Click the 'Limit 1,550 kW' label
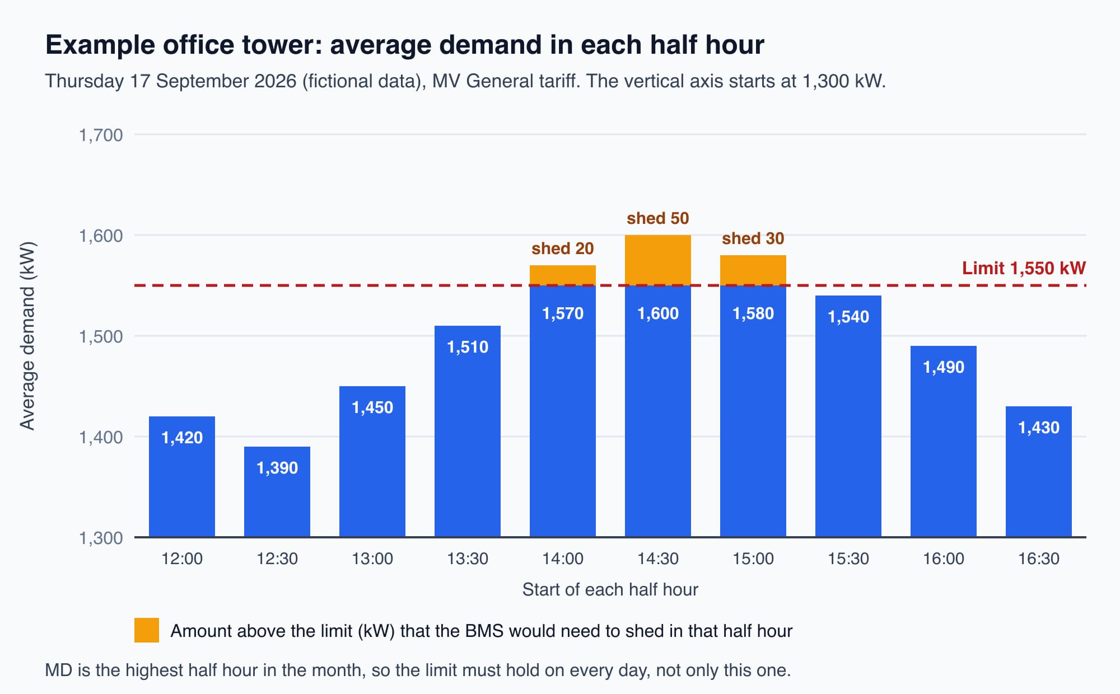 point(1024,268)
